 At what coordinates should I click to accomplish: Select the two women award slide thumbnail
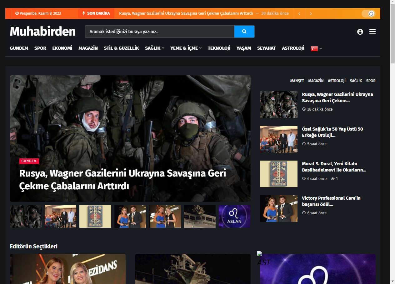(x=165, y=216)
